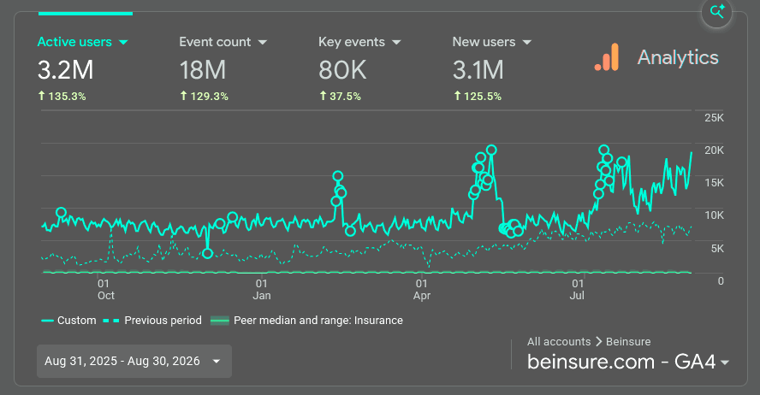Click the All accounts breadcrumb link
Viewport: 760px width, 395px height.
point(559,342)
